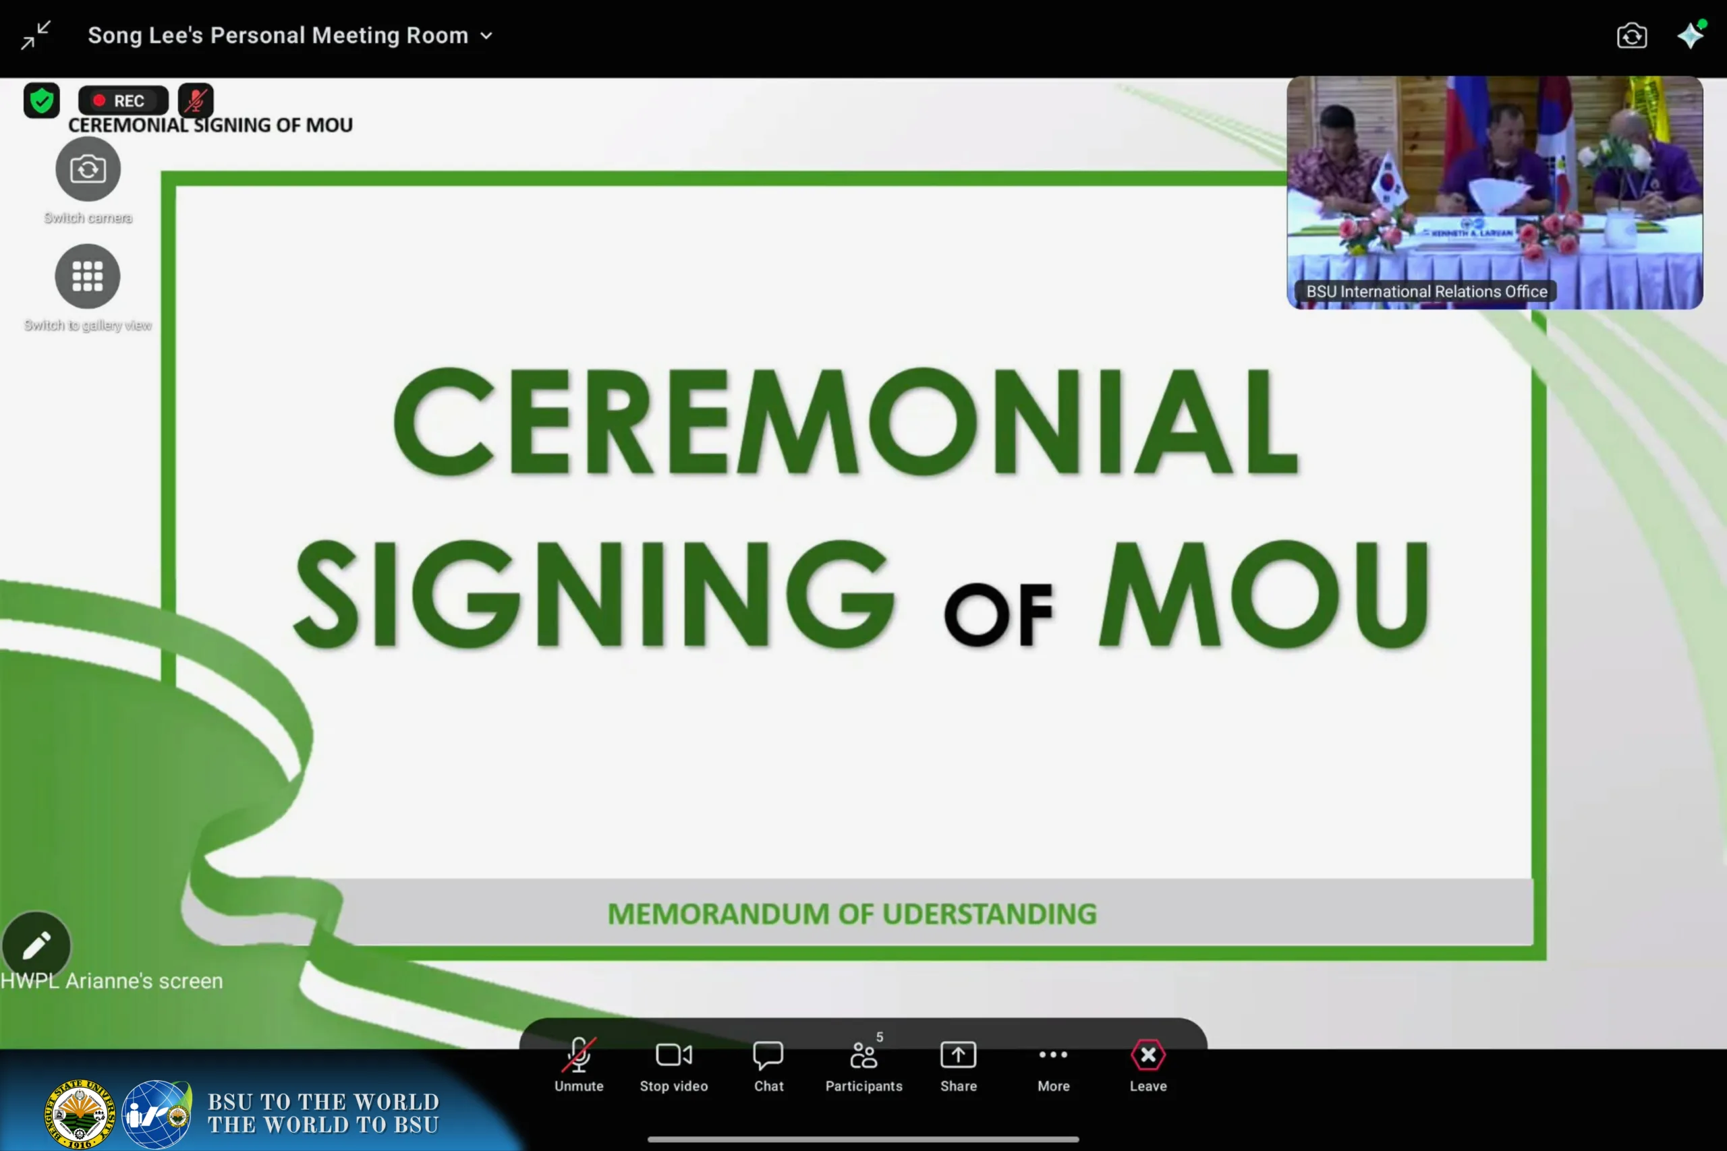Tap the sparkle AI assistant icon

tap(1692, 35)
